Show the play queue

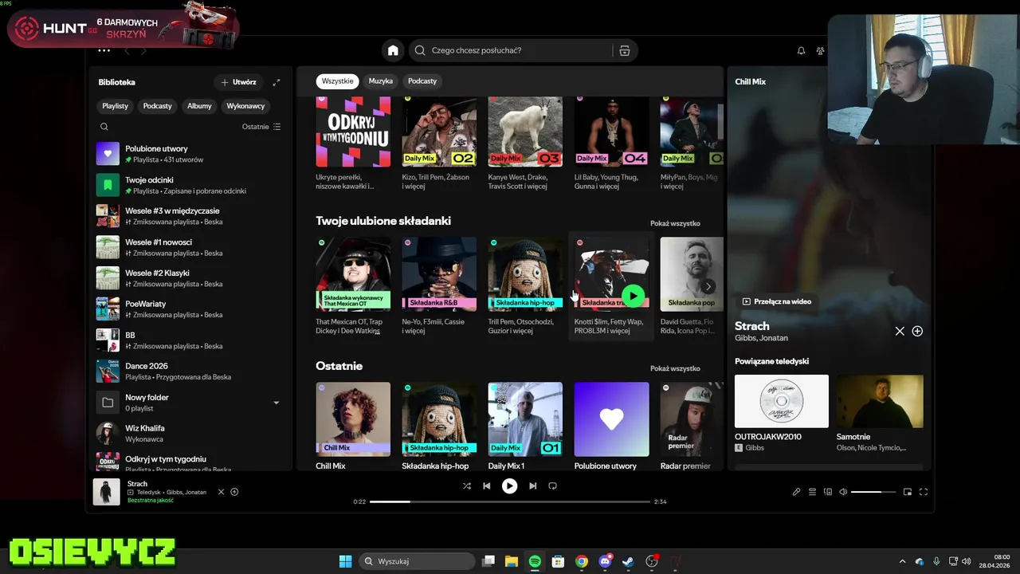[812, 492]
